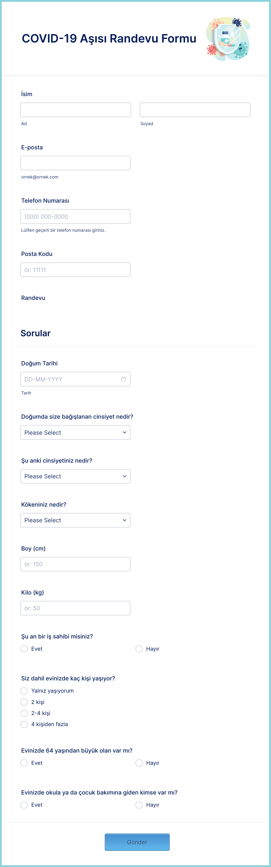Viewport: 271px width, 867px height.
Task: Open the calendar icon in Doğum Tarihi field
Action: pos(123,379)
